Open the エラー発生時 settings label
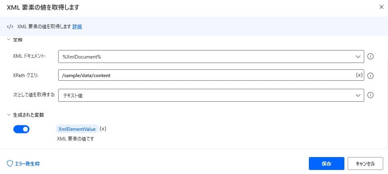The height and width of the screenshot is (174, 388). coord(27,164)
